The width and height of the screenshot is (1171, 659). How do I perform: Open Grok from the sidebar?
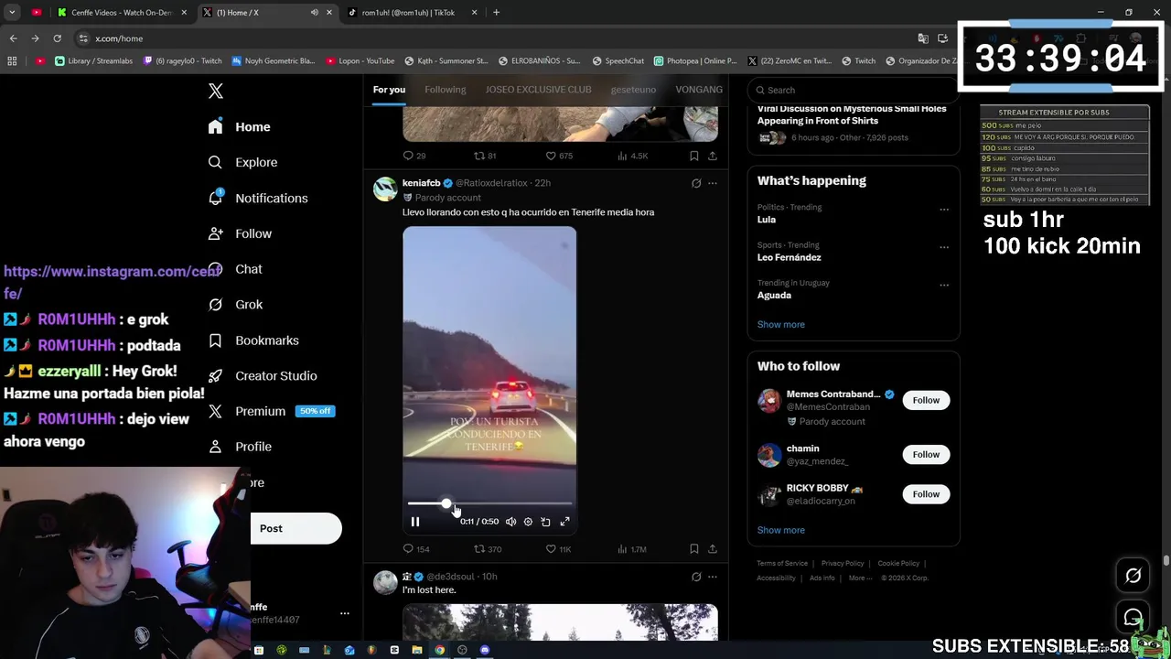coord(235,305)
